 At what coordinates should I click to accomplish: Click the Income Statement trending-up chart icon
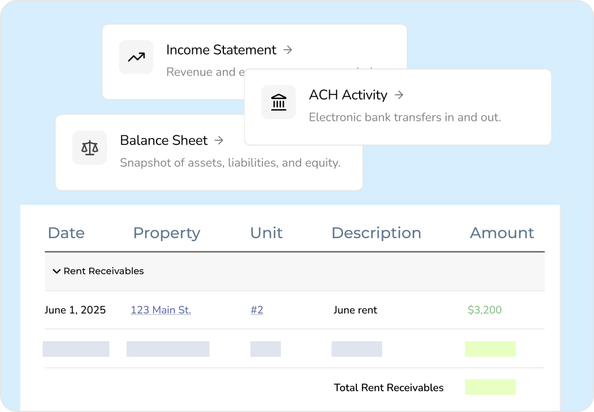[x=136, y=57]
